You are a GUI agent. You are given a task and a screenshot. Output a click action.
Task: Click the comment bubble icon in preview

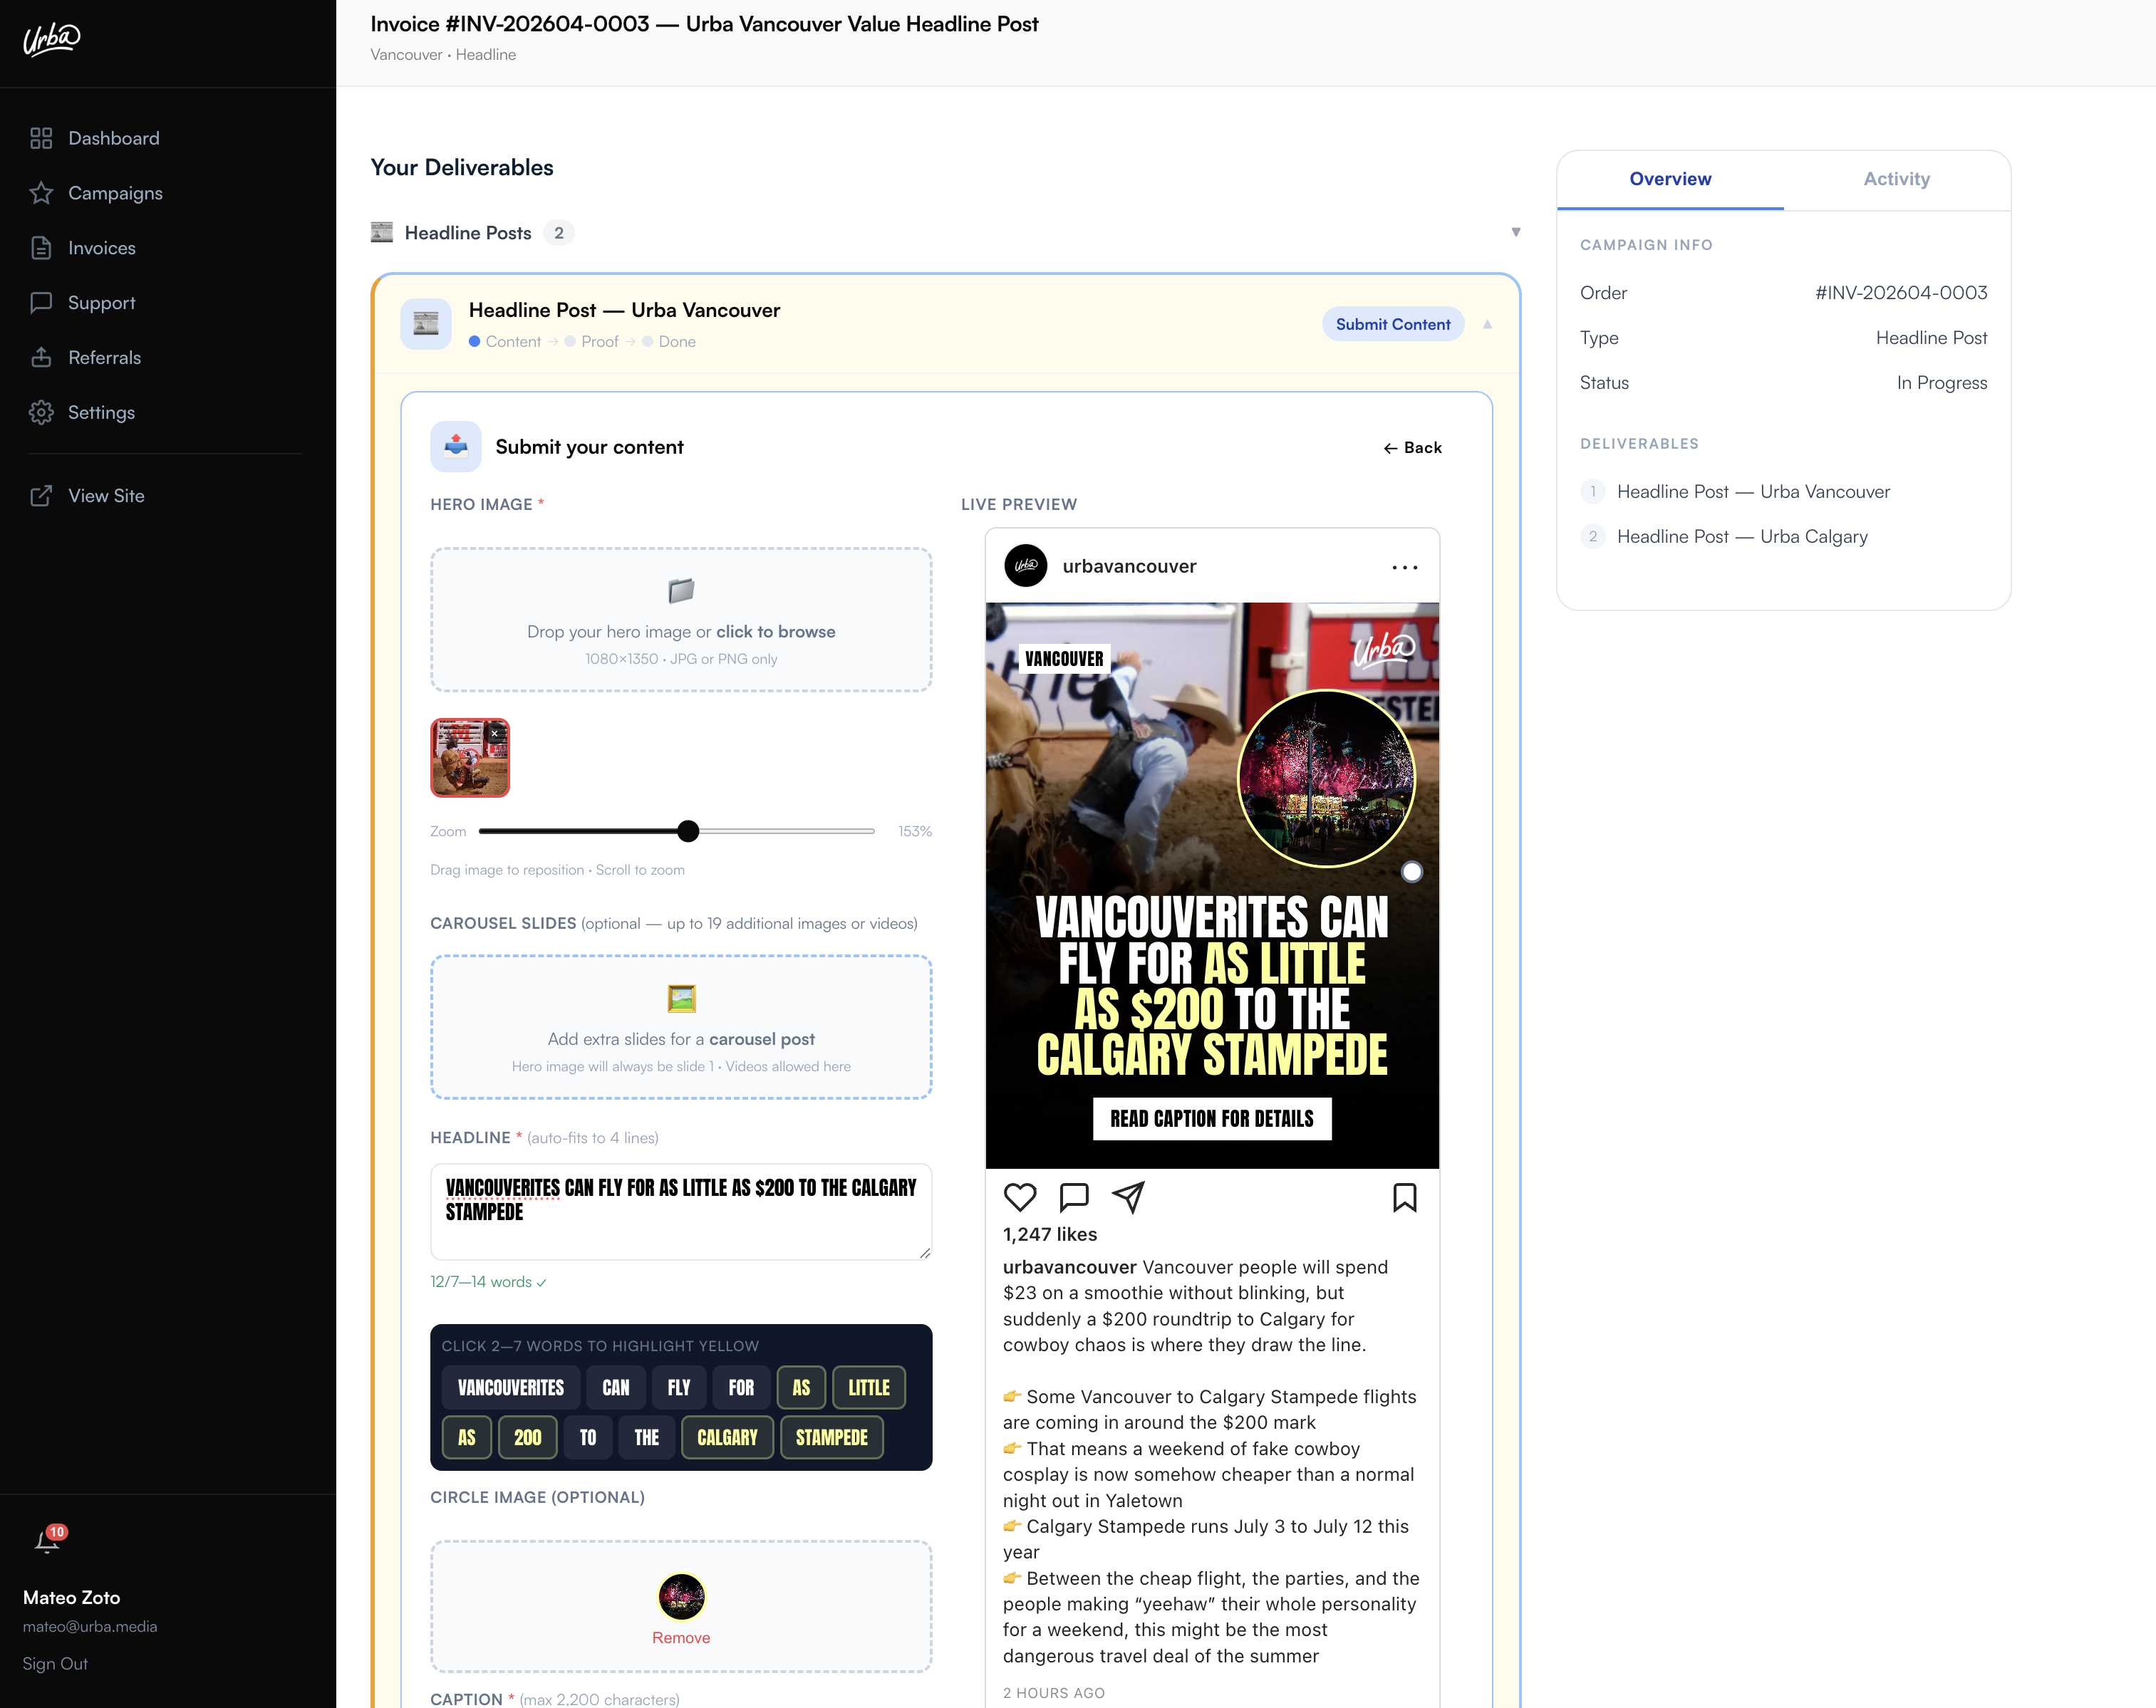click(x=1074, y=1197)
